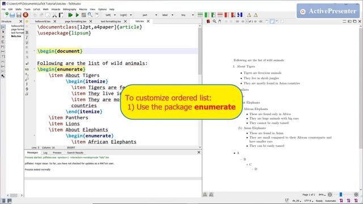The width and height of the screenshot is (363, 204).
Task: Click the PDF page number field
Action: pos(247,22)
